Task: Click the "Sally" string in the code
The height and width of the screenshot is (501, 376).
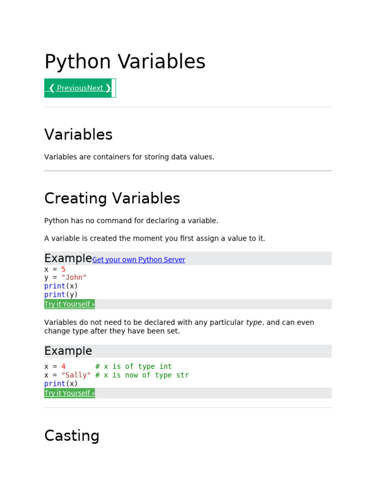Action: (76, 375)
